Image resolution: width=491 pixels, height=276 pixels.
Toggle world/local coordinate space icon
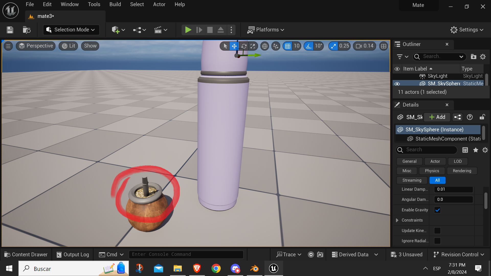(x=265, y=46)
